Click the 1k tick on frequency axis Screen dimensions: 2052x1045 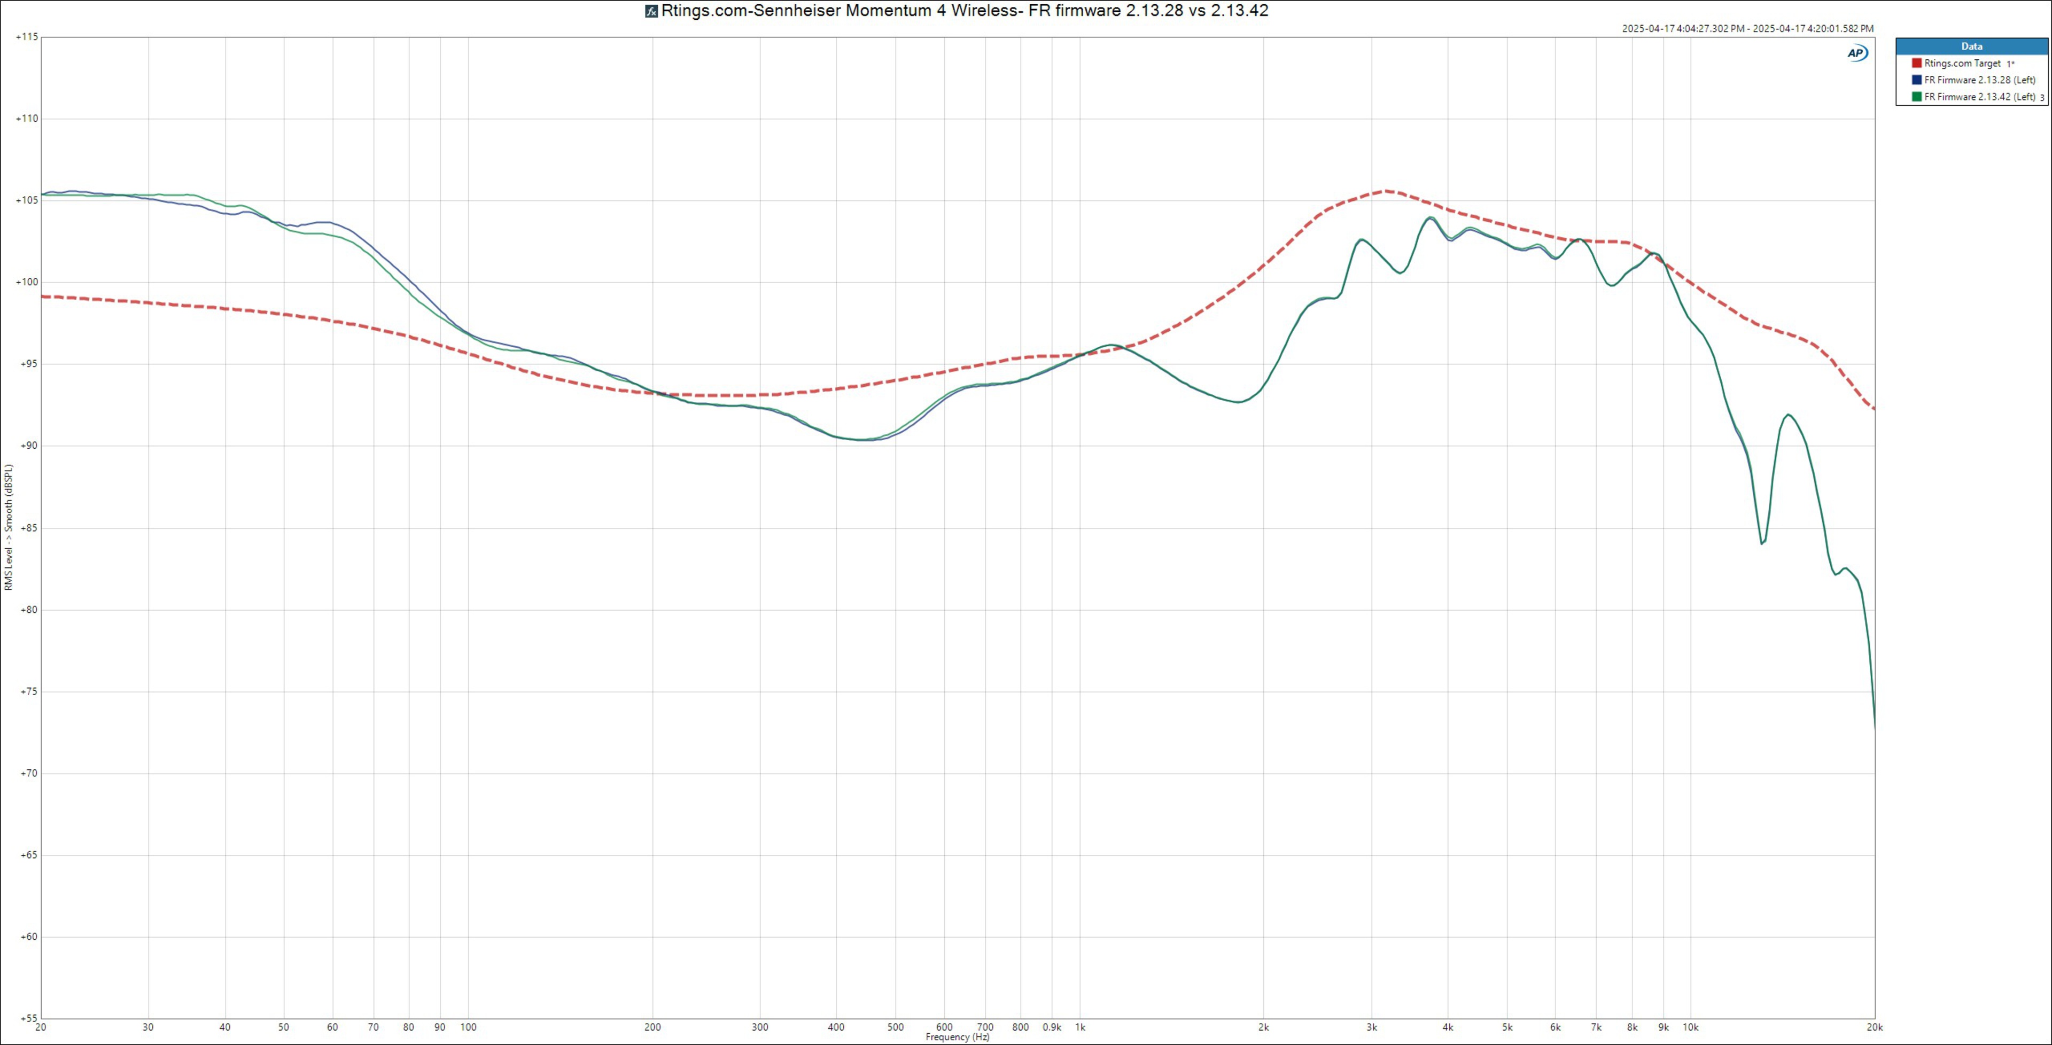pos(1080,1027)
